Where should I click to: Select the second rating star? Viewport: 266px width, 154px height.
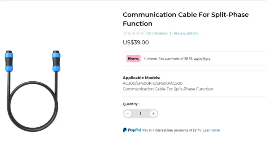pyautogui.click(x=129, y=33)
